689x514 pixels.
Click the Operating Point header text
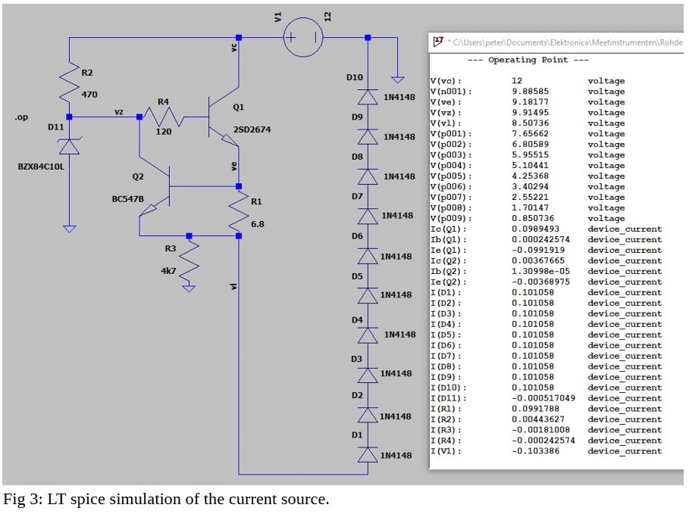[x=528, y=60]
